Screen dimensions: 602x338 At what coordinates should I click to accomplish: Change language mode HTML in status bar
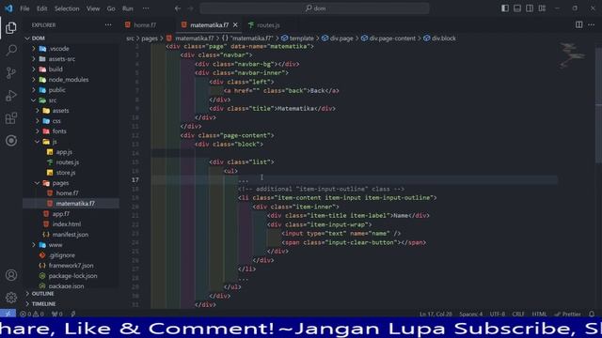click(539, 314)
